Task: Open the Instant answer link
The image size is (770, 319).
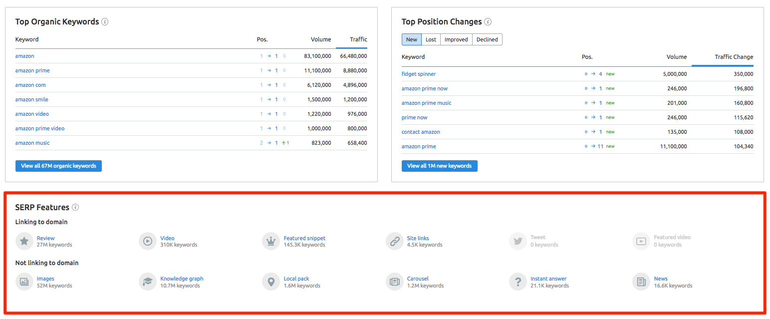Action: (548, 279)
